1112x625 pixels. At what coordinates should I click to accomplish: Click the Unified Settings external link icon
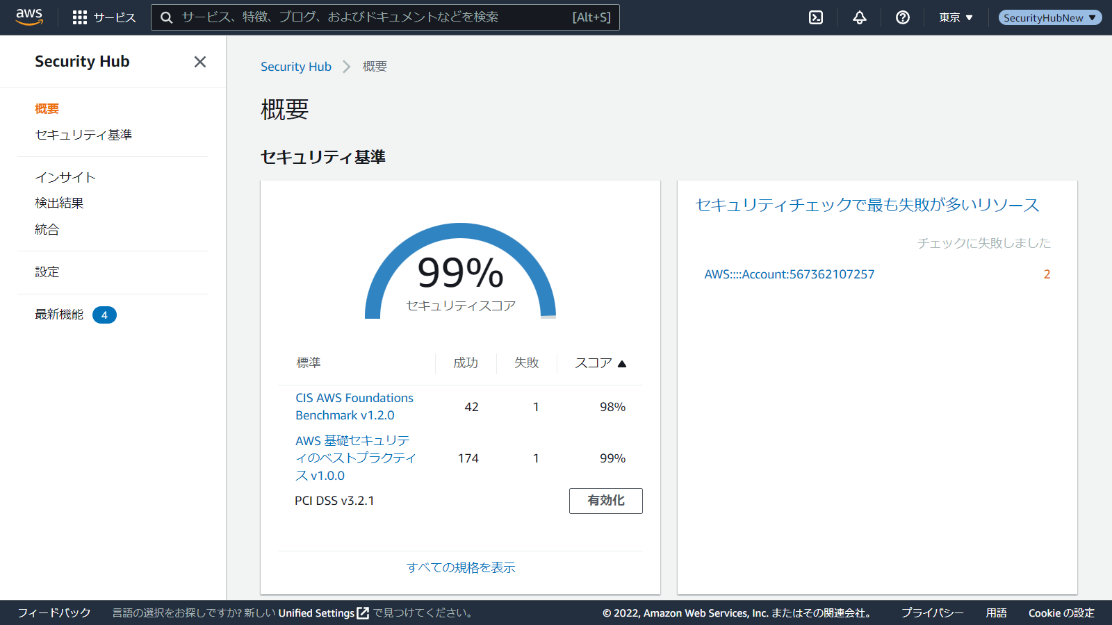(363, 613)
